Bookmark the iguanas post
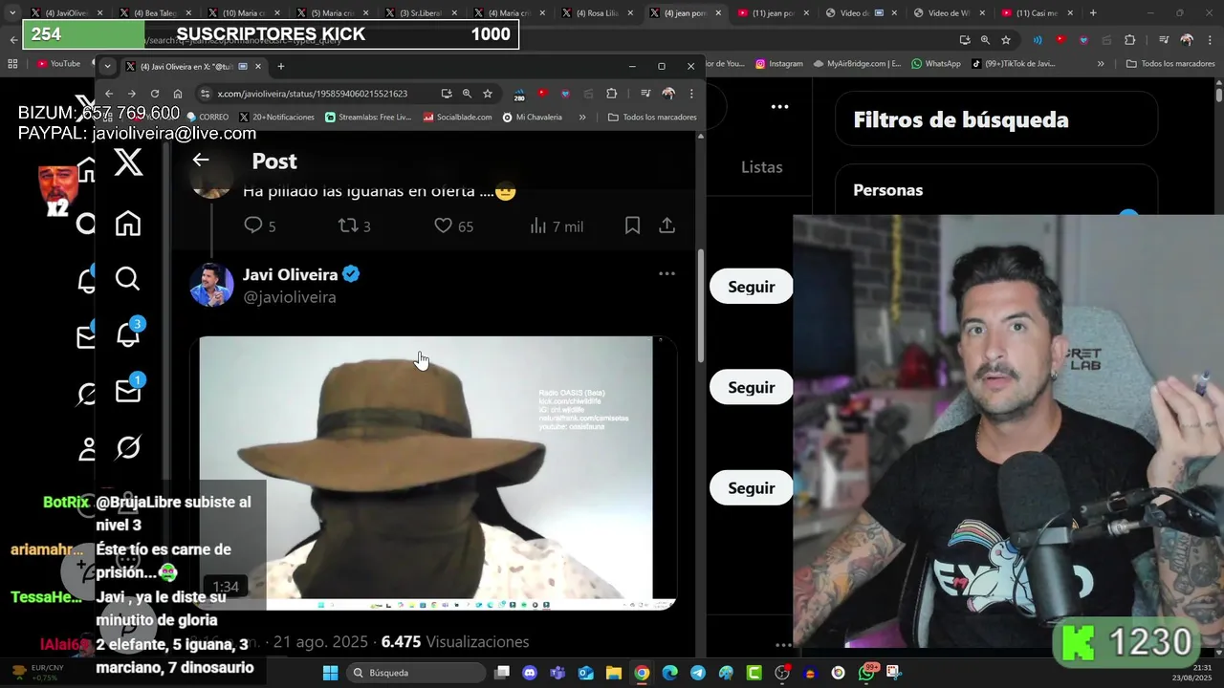Screen dimensions: 1224x688 [x=632, y=226]
